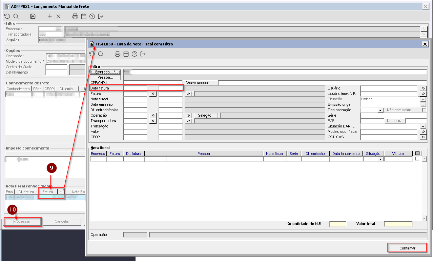Click Pessoa column header in Nota fiscal grid
433x261 pixels.
tap(204, 154)
